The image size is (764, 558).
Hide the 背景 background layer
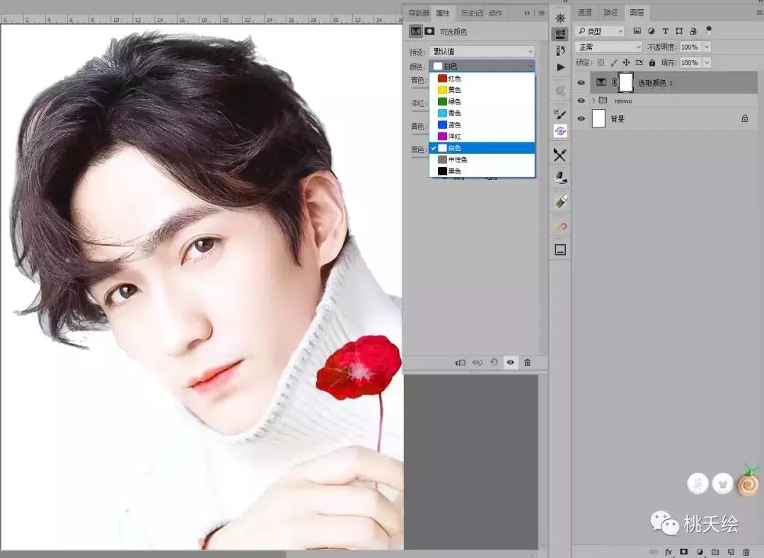(581, 118)
